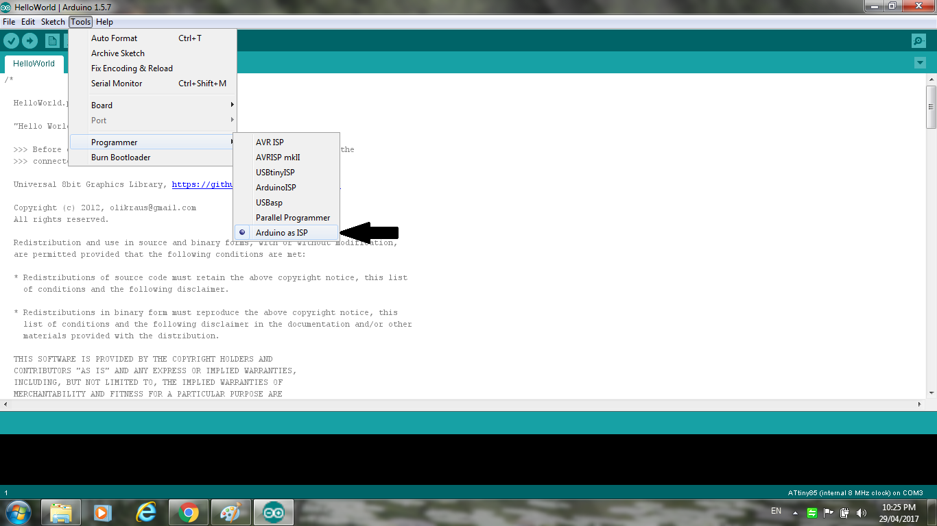Open the Action Center flag icon

[x=829, y=513]
